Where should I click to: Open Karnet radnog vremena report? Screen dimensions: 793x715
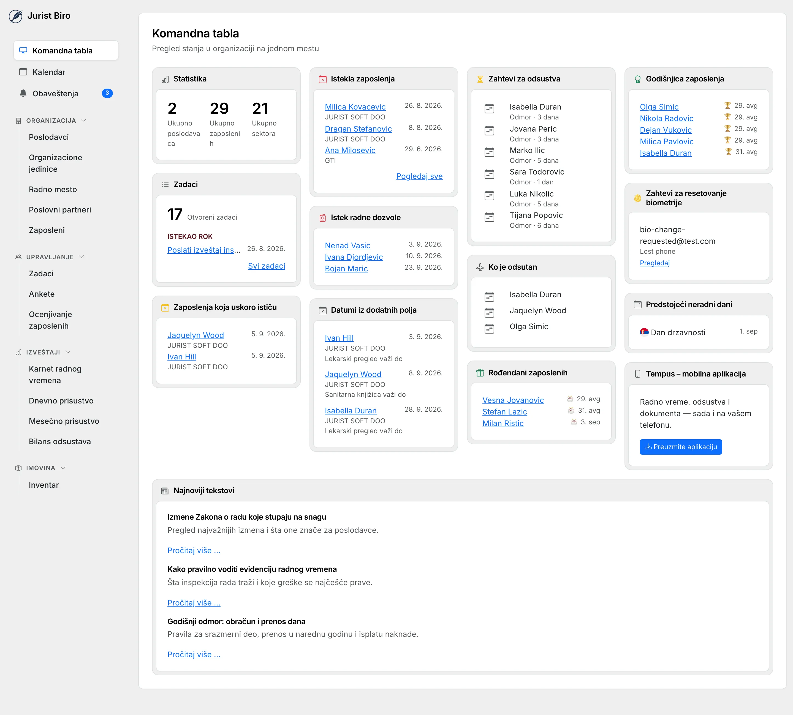[x=55, y=375]
